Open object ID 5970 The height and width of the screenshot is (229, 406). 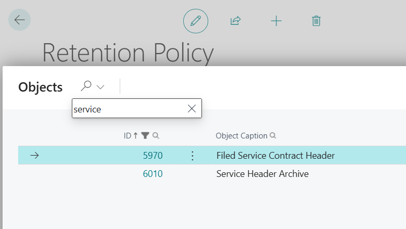(x=153, y=156)
